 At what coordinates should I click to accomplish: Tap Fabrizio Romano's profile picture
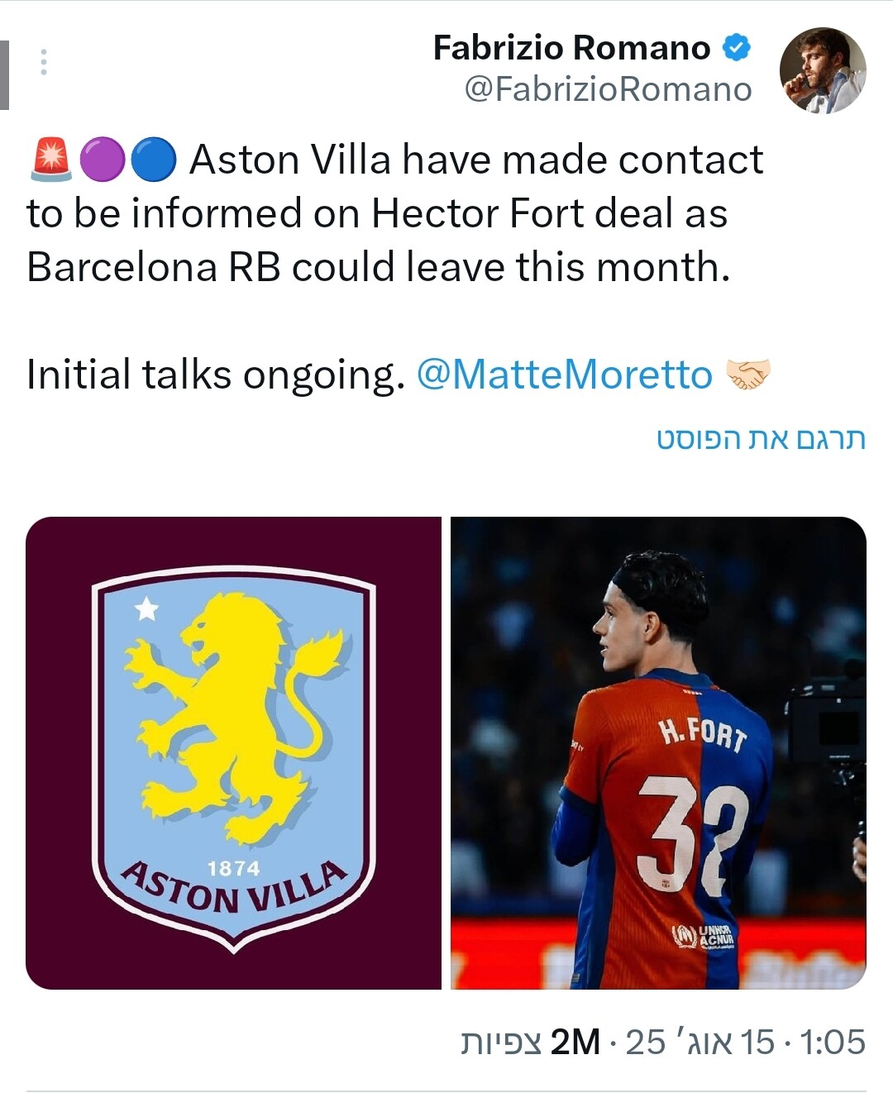click(x=823, y=70)
